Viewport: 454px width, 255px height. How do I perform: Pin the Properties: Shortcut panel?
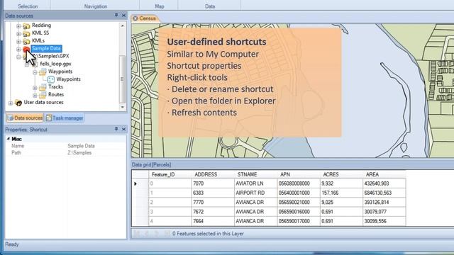(116, 129)
